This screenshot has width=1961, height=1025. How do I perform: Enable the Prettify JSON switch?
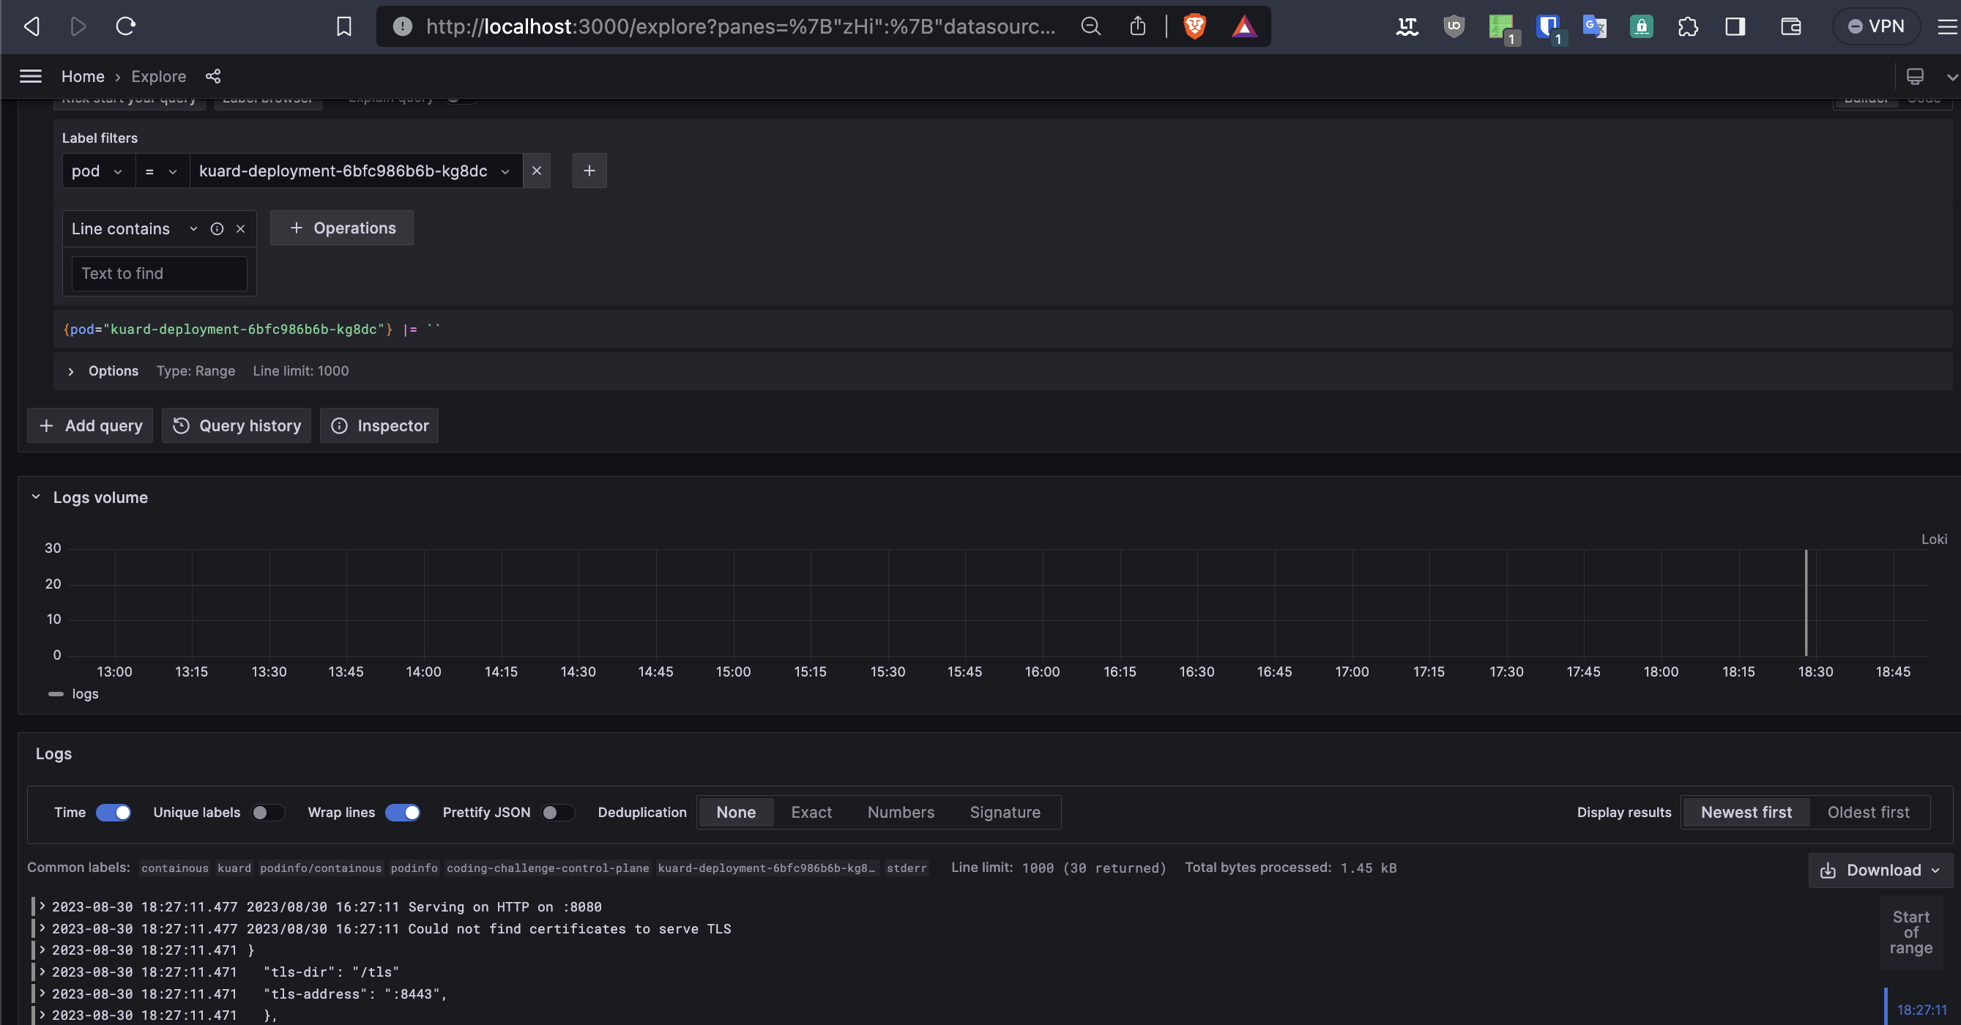[558, 812]
